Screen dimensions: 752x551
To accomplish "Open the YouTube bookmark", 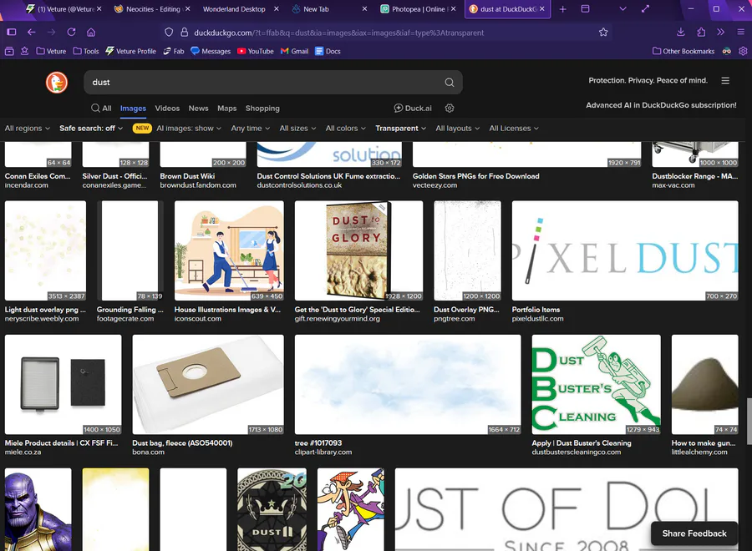I will [x=256, y=51].
